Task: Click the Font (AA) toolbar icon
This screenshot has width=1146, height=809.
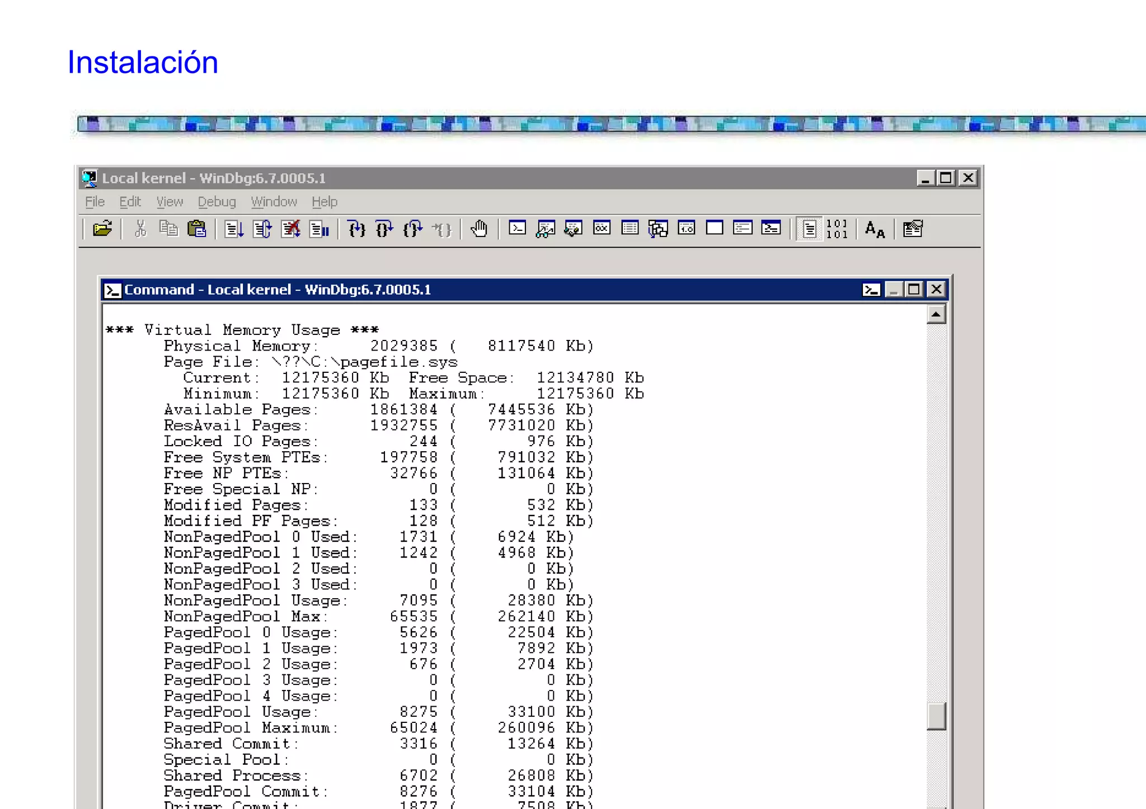Action: click(x=875, y=229)
